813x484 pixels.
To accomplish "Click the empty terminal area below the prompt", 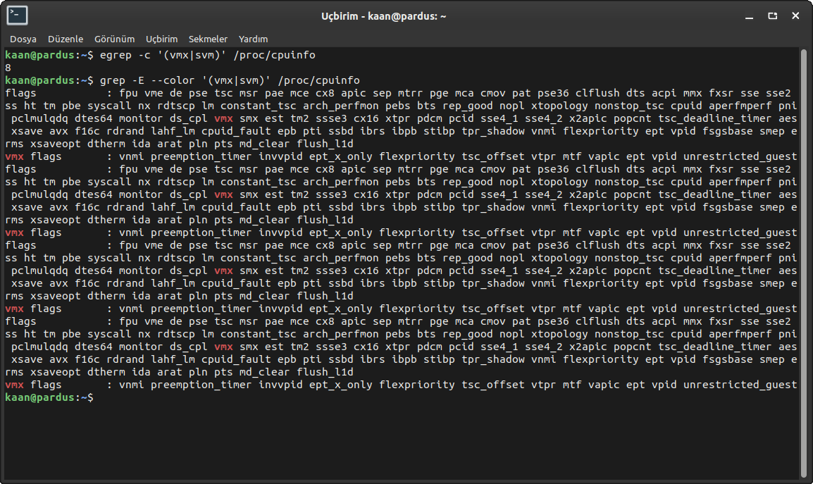I will [x=402, y=440].
